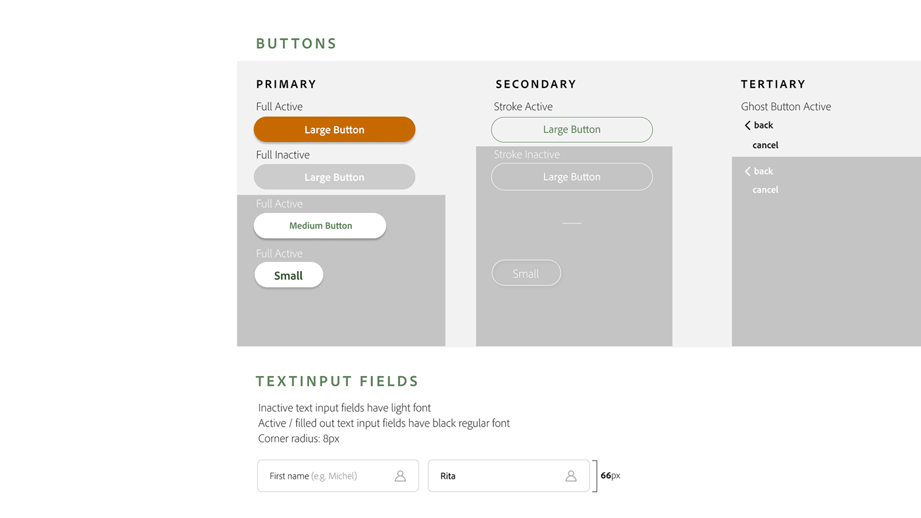Click the back chevron on the gray tertiary panel

(x=748, y=171)
